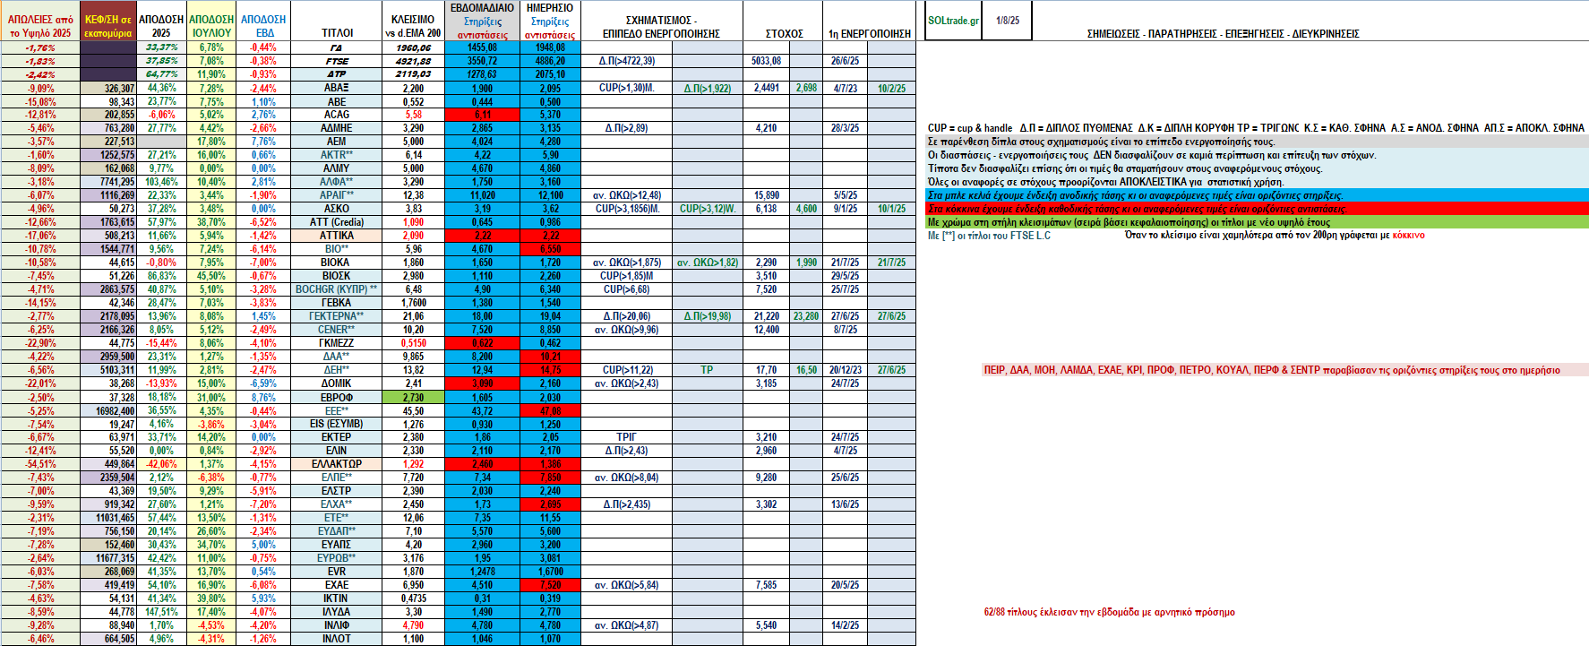
Task: Select the ΕΕΕ** ticker cell
Action: (x=337, y=410)
